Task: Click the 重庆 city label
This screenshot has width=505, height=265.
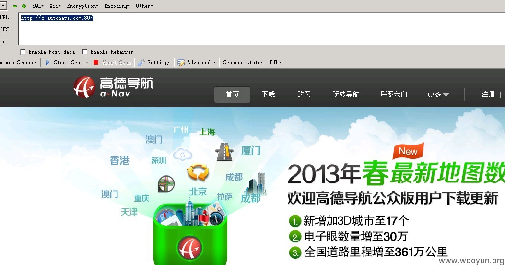Action: (141, 198)
